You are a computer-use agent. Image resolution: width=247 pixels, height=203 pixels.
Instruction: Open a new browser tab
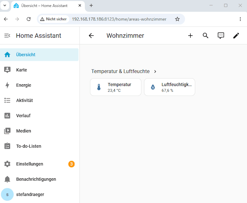[x=91, y=6]
